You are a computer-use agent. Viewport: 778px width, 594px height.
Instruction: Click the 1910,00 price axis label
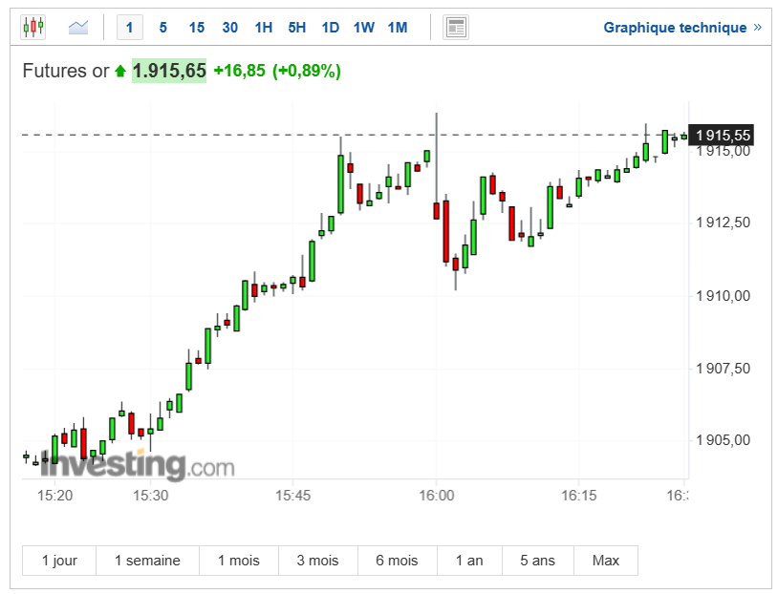click(x=723, y=296)
